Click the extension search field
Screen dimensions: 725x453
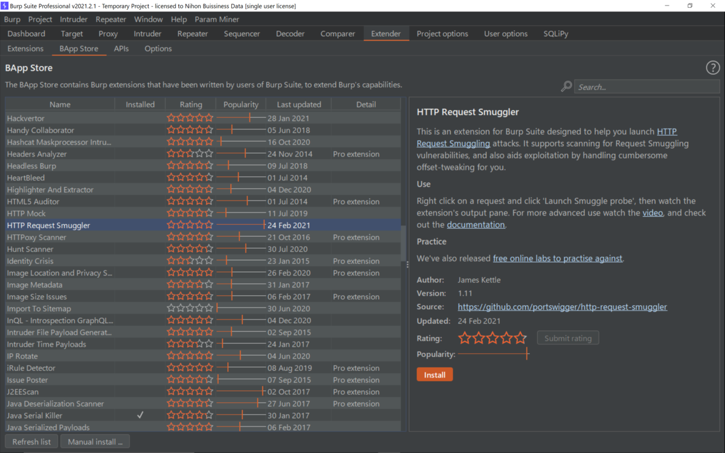647,87
